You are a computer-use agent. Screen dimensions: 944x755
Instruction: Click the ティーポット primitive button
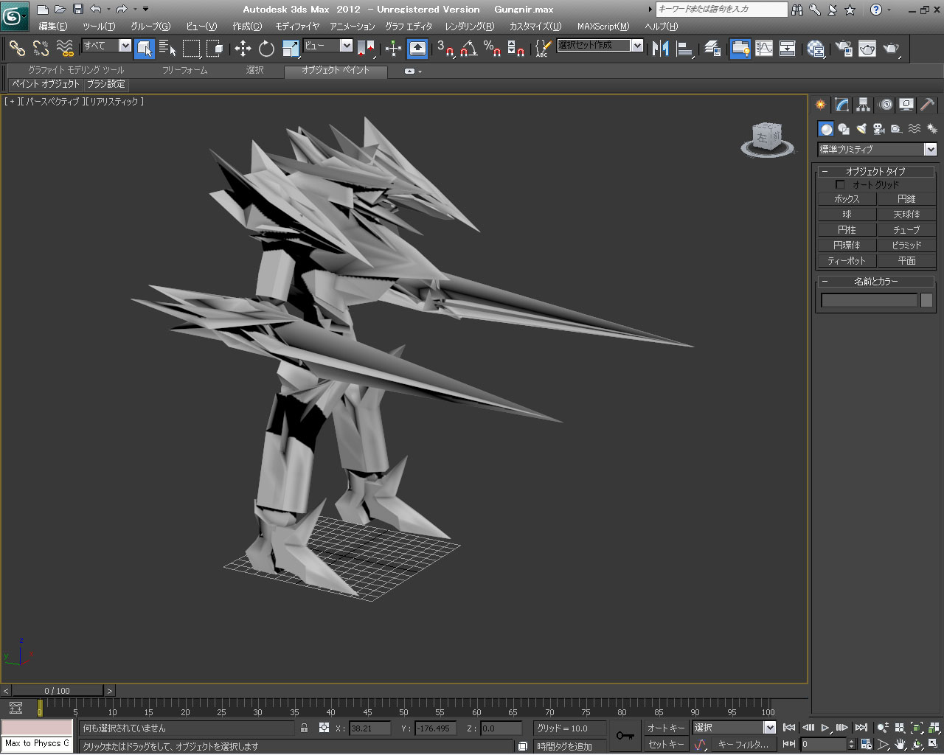click(x=846, y=261)
